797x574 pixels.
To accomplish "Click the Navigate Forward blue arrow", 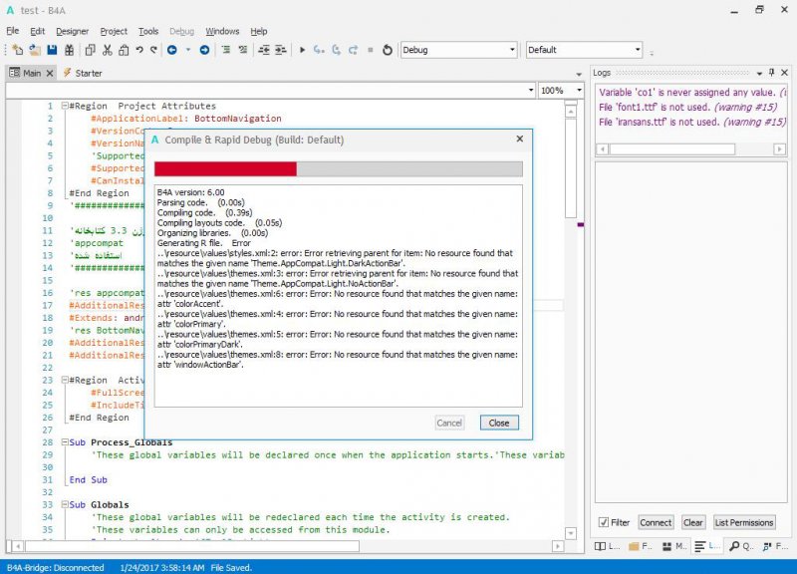I will 204,50.
